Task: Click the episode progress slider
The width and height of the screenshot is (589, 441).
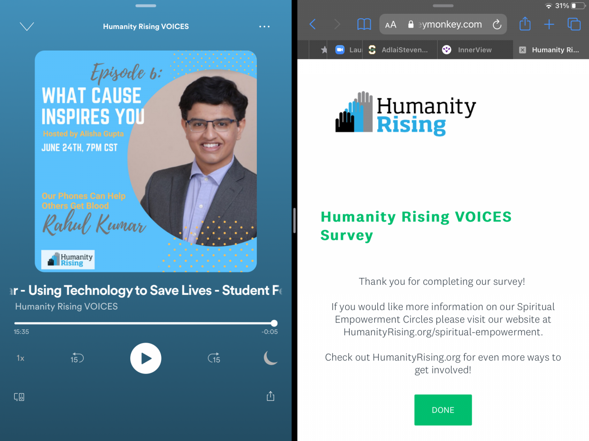Action: [145, 323]
